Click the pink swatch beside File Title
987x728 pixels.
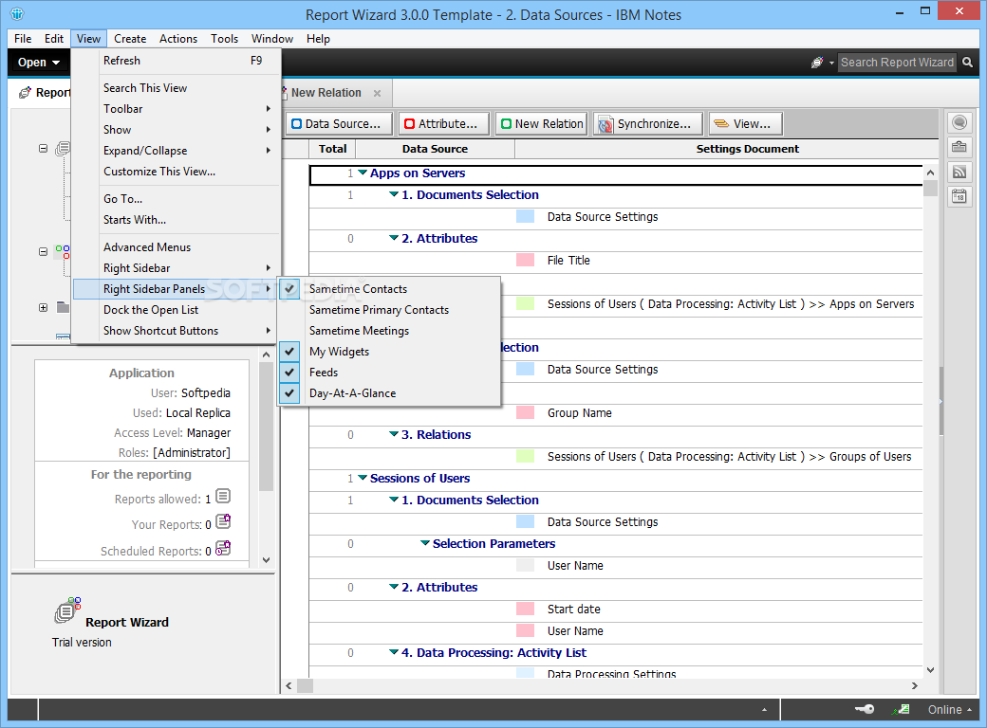pyautogui.click(x=525, y=260)
